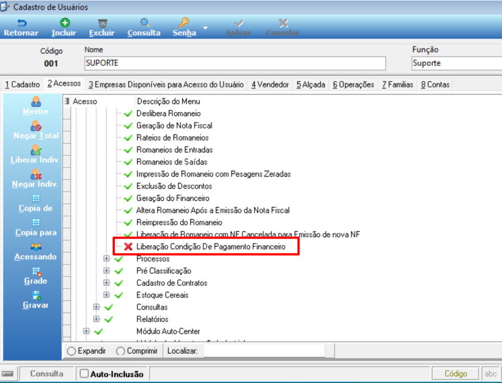Click the abc status bar button

(490, 374)
